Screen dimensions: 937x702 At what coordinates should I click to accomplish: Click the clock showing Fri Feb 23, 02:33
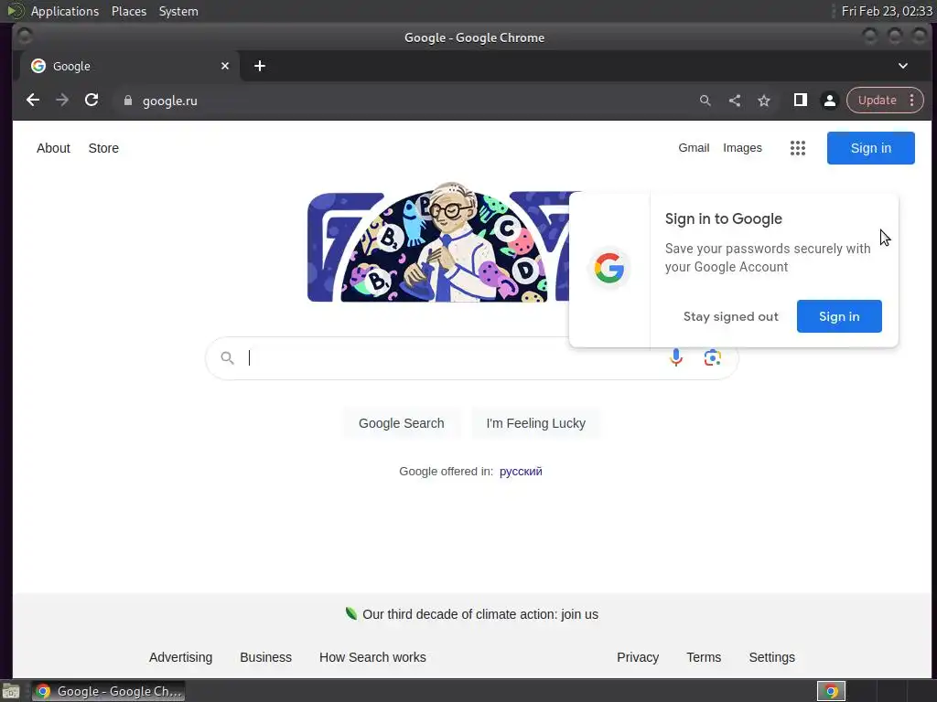tap(886, 11)
